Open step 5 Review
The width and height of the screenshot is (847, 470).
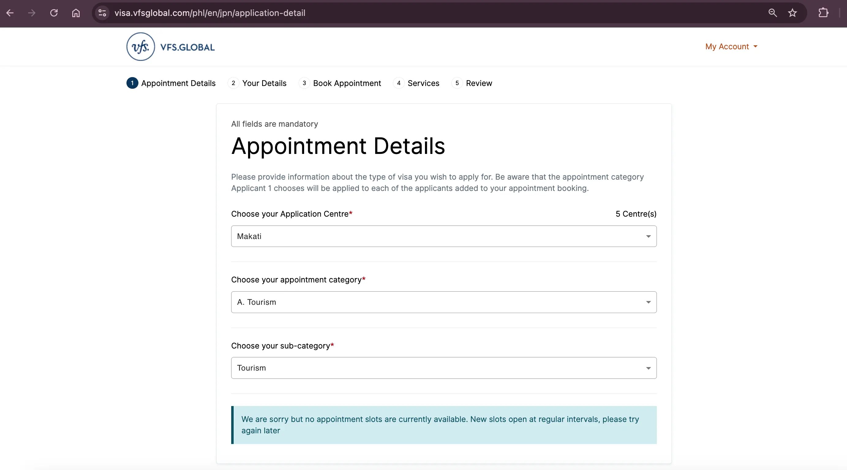pos(472,83)
